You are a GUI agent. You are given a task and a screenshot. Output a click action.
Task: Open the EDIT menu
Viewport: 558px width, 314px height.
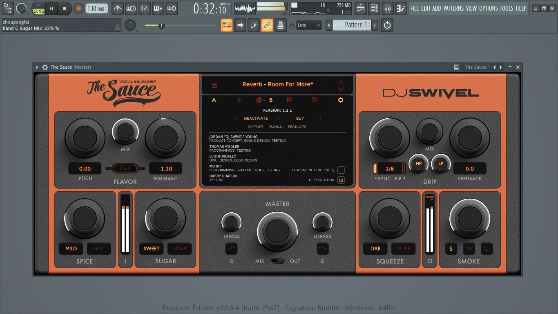pyautogui.click(x=426, y=8)
